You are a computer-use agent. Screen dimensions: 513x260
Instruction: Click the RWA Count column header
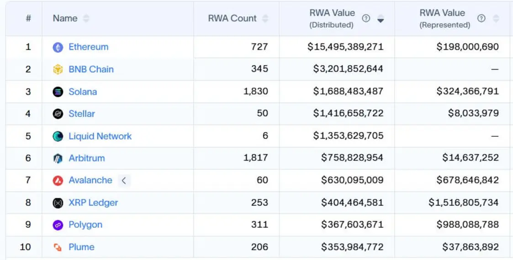(x=233, y=18)
